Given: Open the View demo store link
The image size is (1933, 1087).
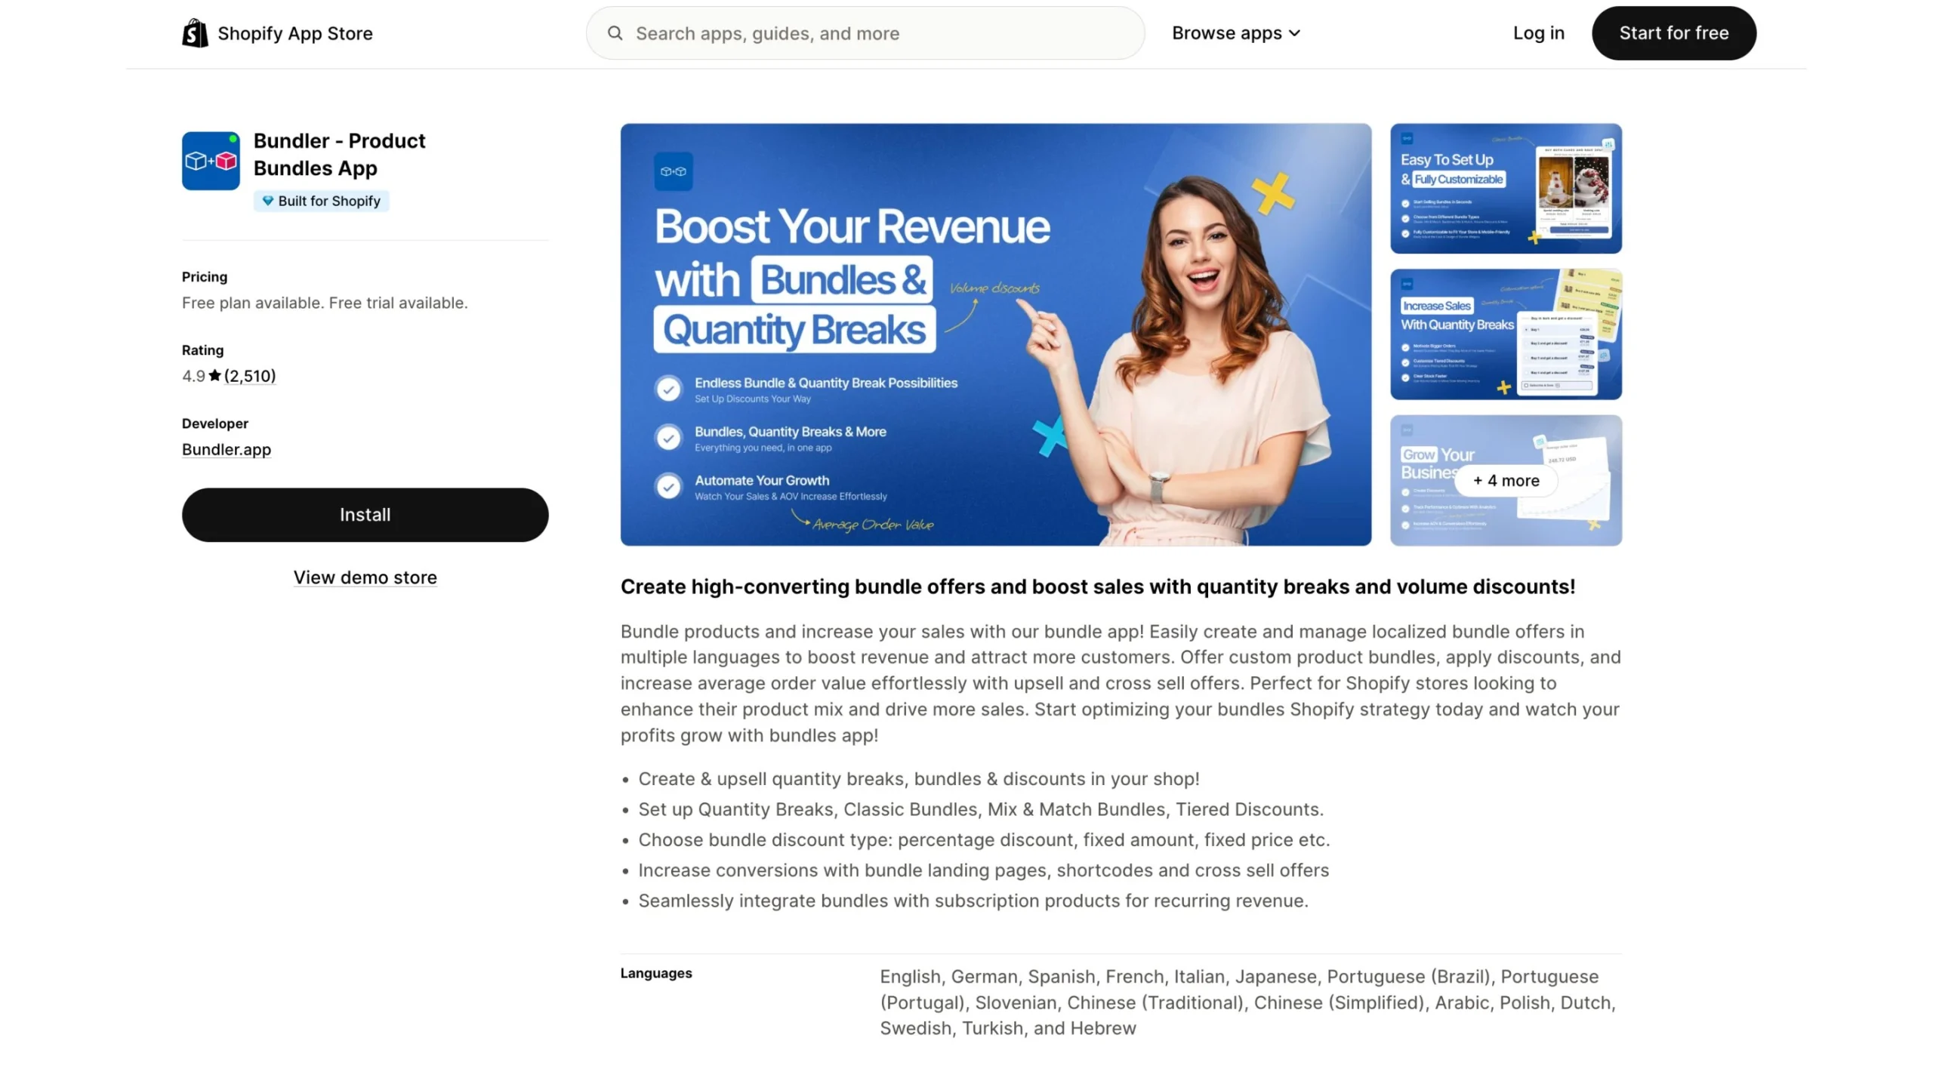Looking at the screenshot, I should click(365, 577).
